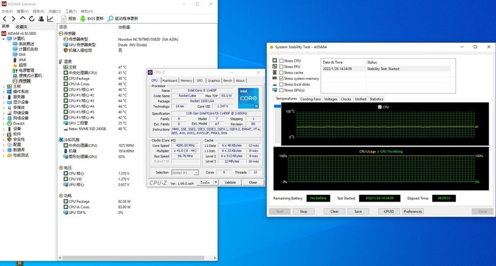Click the driver update magnifier icon

pyautogui.click(x=110, y=19)
